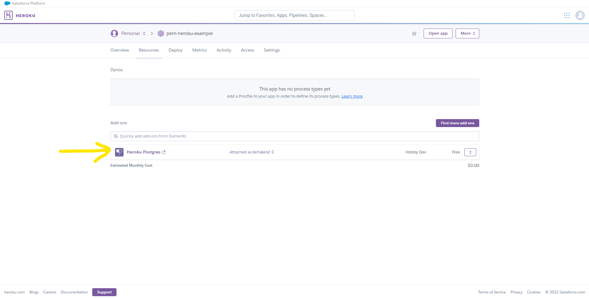
Task: Open the apps grid icon top-right
Action: pos(567,15)
